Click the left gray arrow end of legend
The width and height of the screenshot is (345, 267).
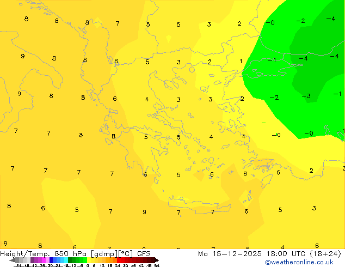coord(13,260)
